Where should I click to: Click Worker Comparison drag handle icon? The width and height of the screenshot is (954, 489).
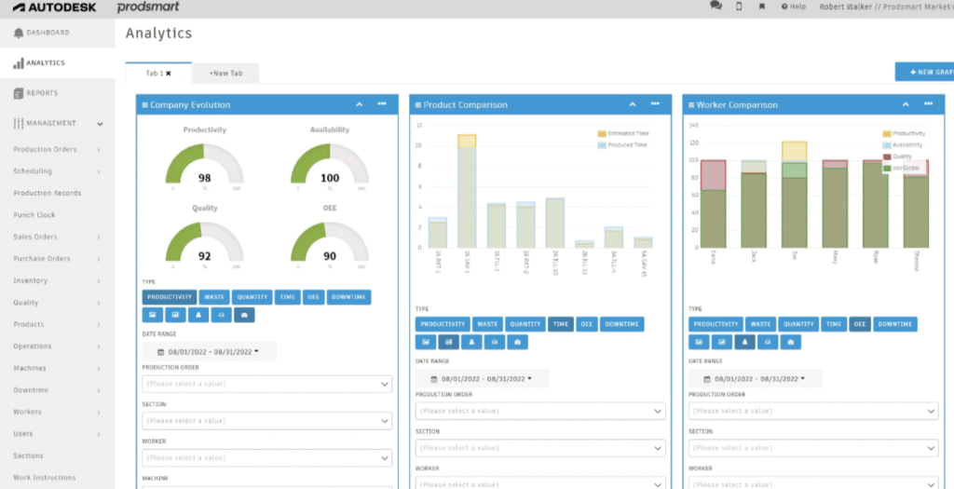(691, 104)
